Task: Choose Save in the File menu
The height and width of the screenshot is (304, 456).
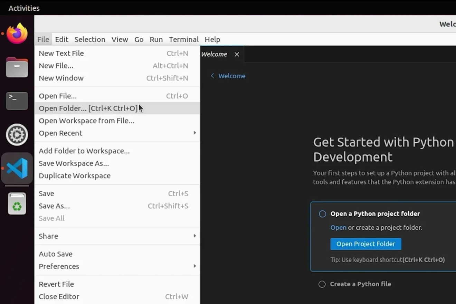Action: (117, 194)
